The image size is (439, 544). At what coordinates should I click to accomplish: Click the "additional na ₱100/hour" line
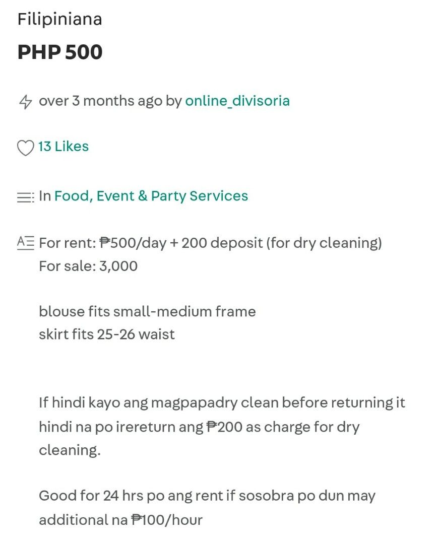[120, 519]
